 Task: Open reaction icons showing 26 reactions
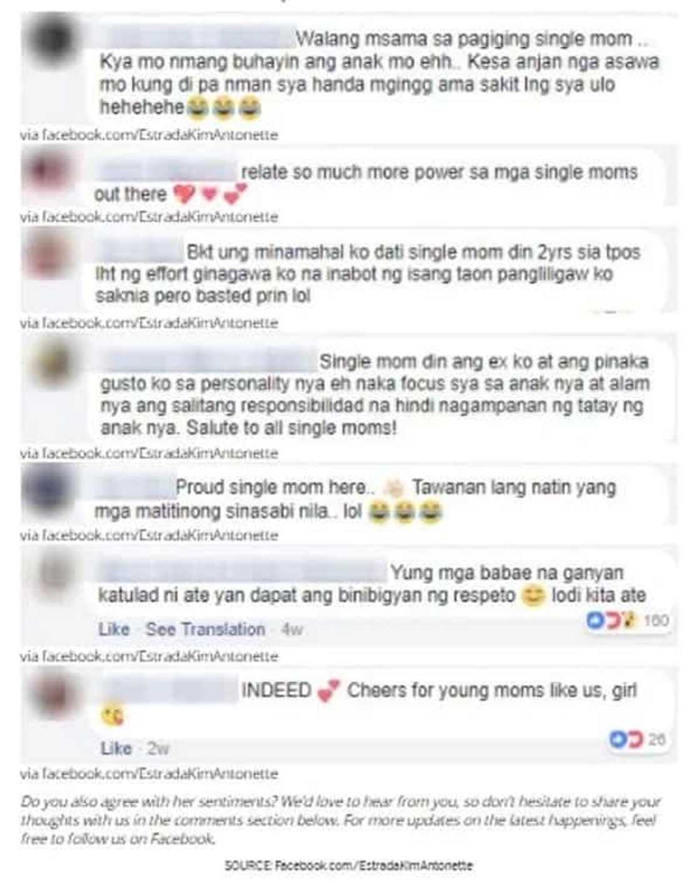pos(637,739)
